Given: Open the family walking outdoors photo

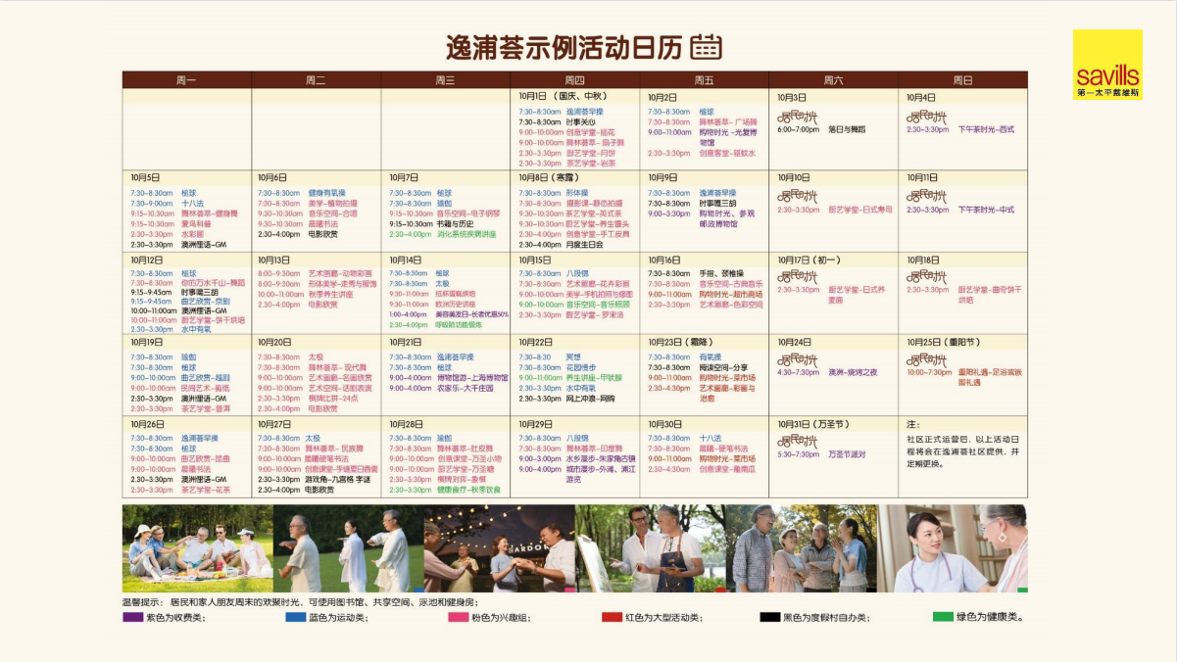Looking at the screenshot, I should (x=801, y=548).
